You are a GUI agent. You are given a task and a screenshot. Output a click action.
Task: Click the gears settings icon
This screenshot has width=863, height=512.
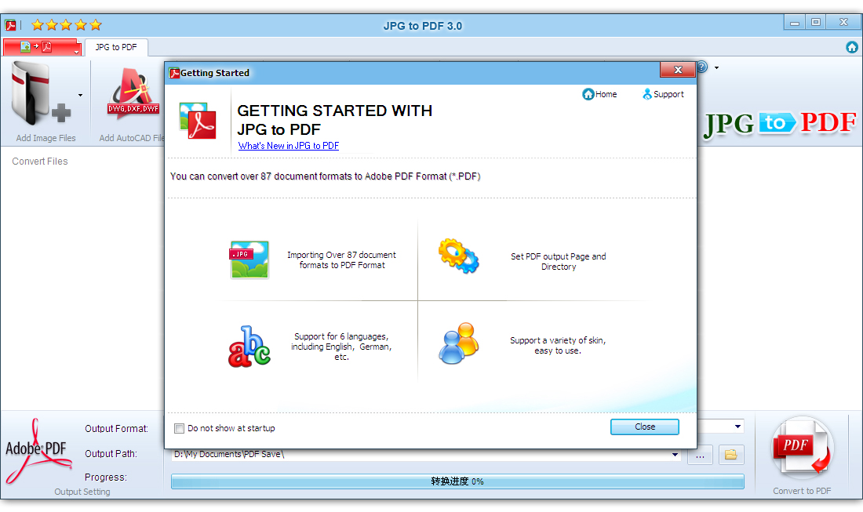458,256
